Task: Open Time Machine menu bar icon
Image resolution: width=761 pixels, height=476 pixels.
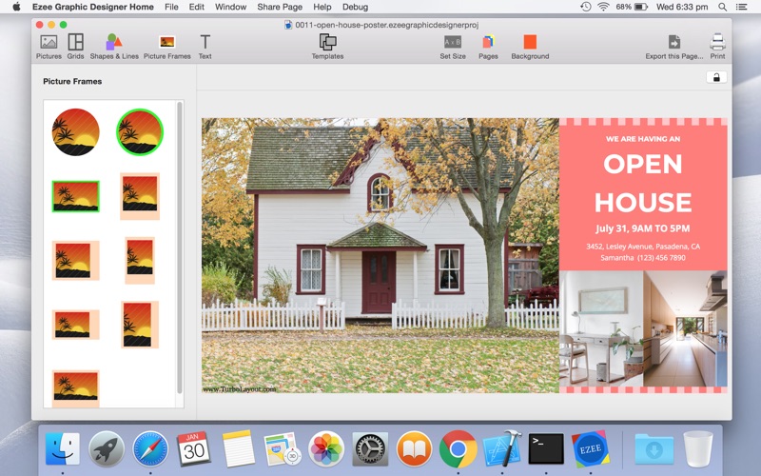Action: [x=586, y=7]
